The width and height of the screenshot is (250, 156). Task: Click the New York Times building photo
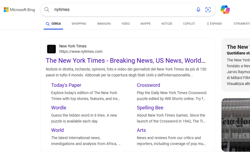[236, 125]
